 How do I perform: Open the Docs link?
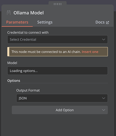click(102, 22)
